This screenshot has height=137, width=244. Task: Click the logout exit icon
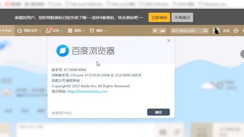click(236, 30)
